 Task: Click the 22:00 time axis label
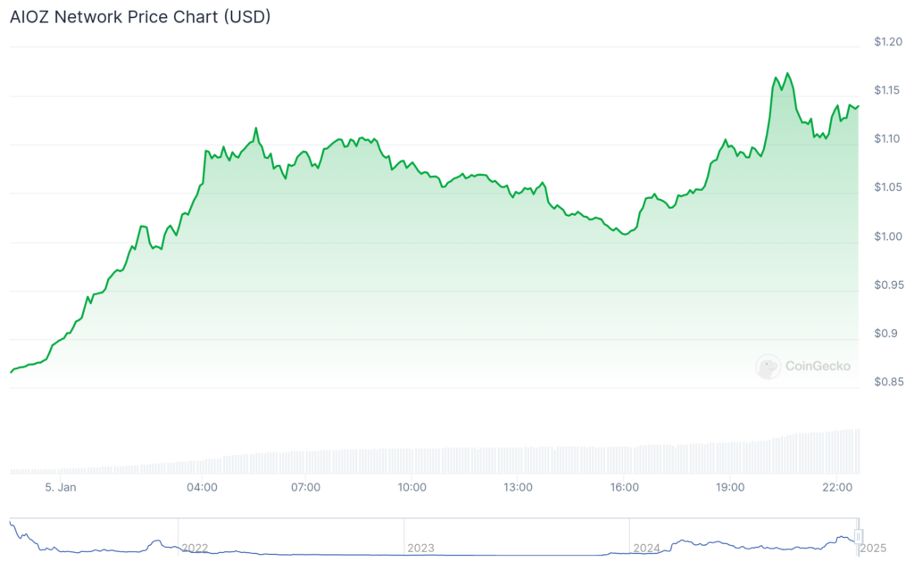pos(836,487)
